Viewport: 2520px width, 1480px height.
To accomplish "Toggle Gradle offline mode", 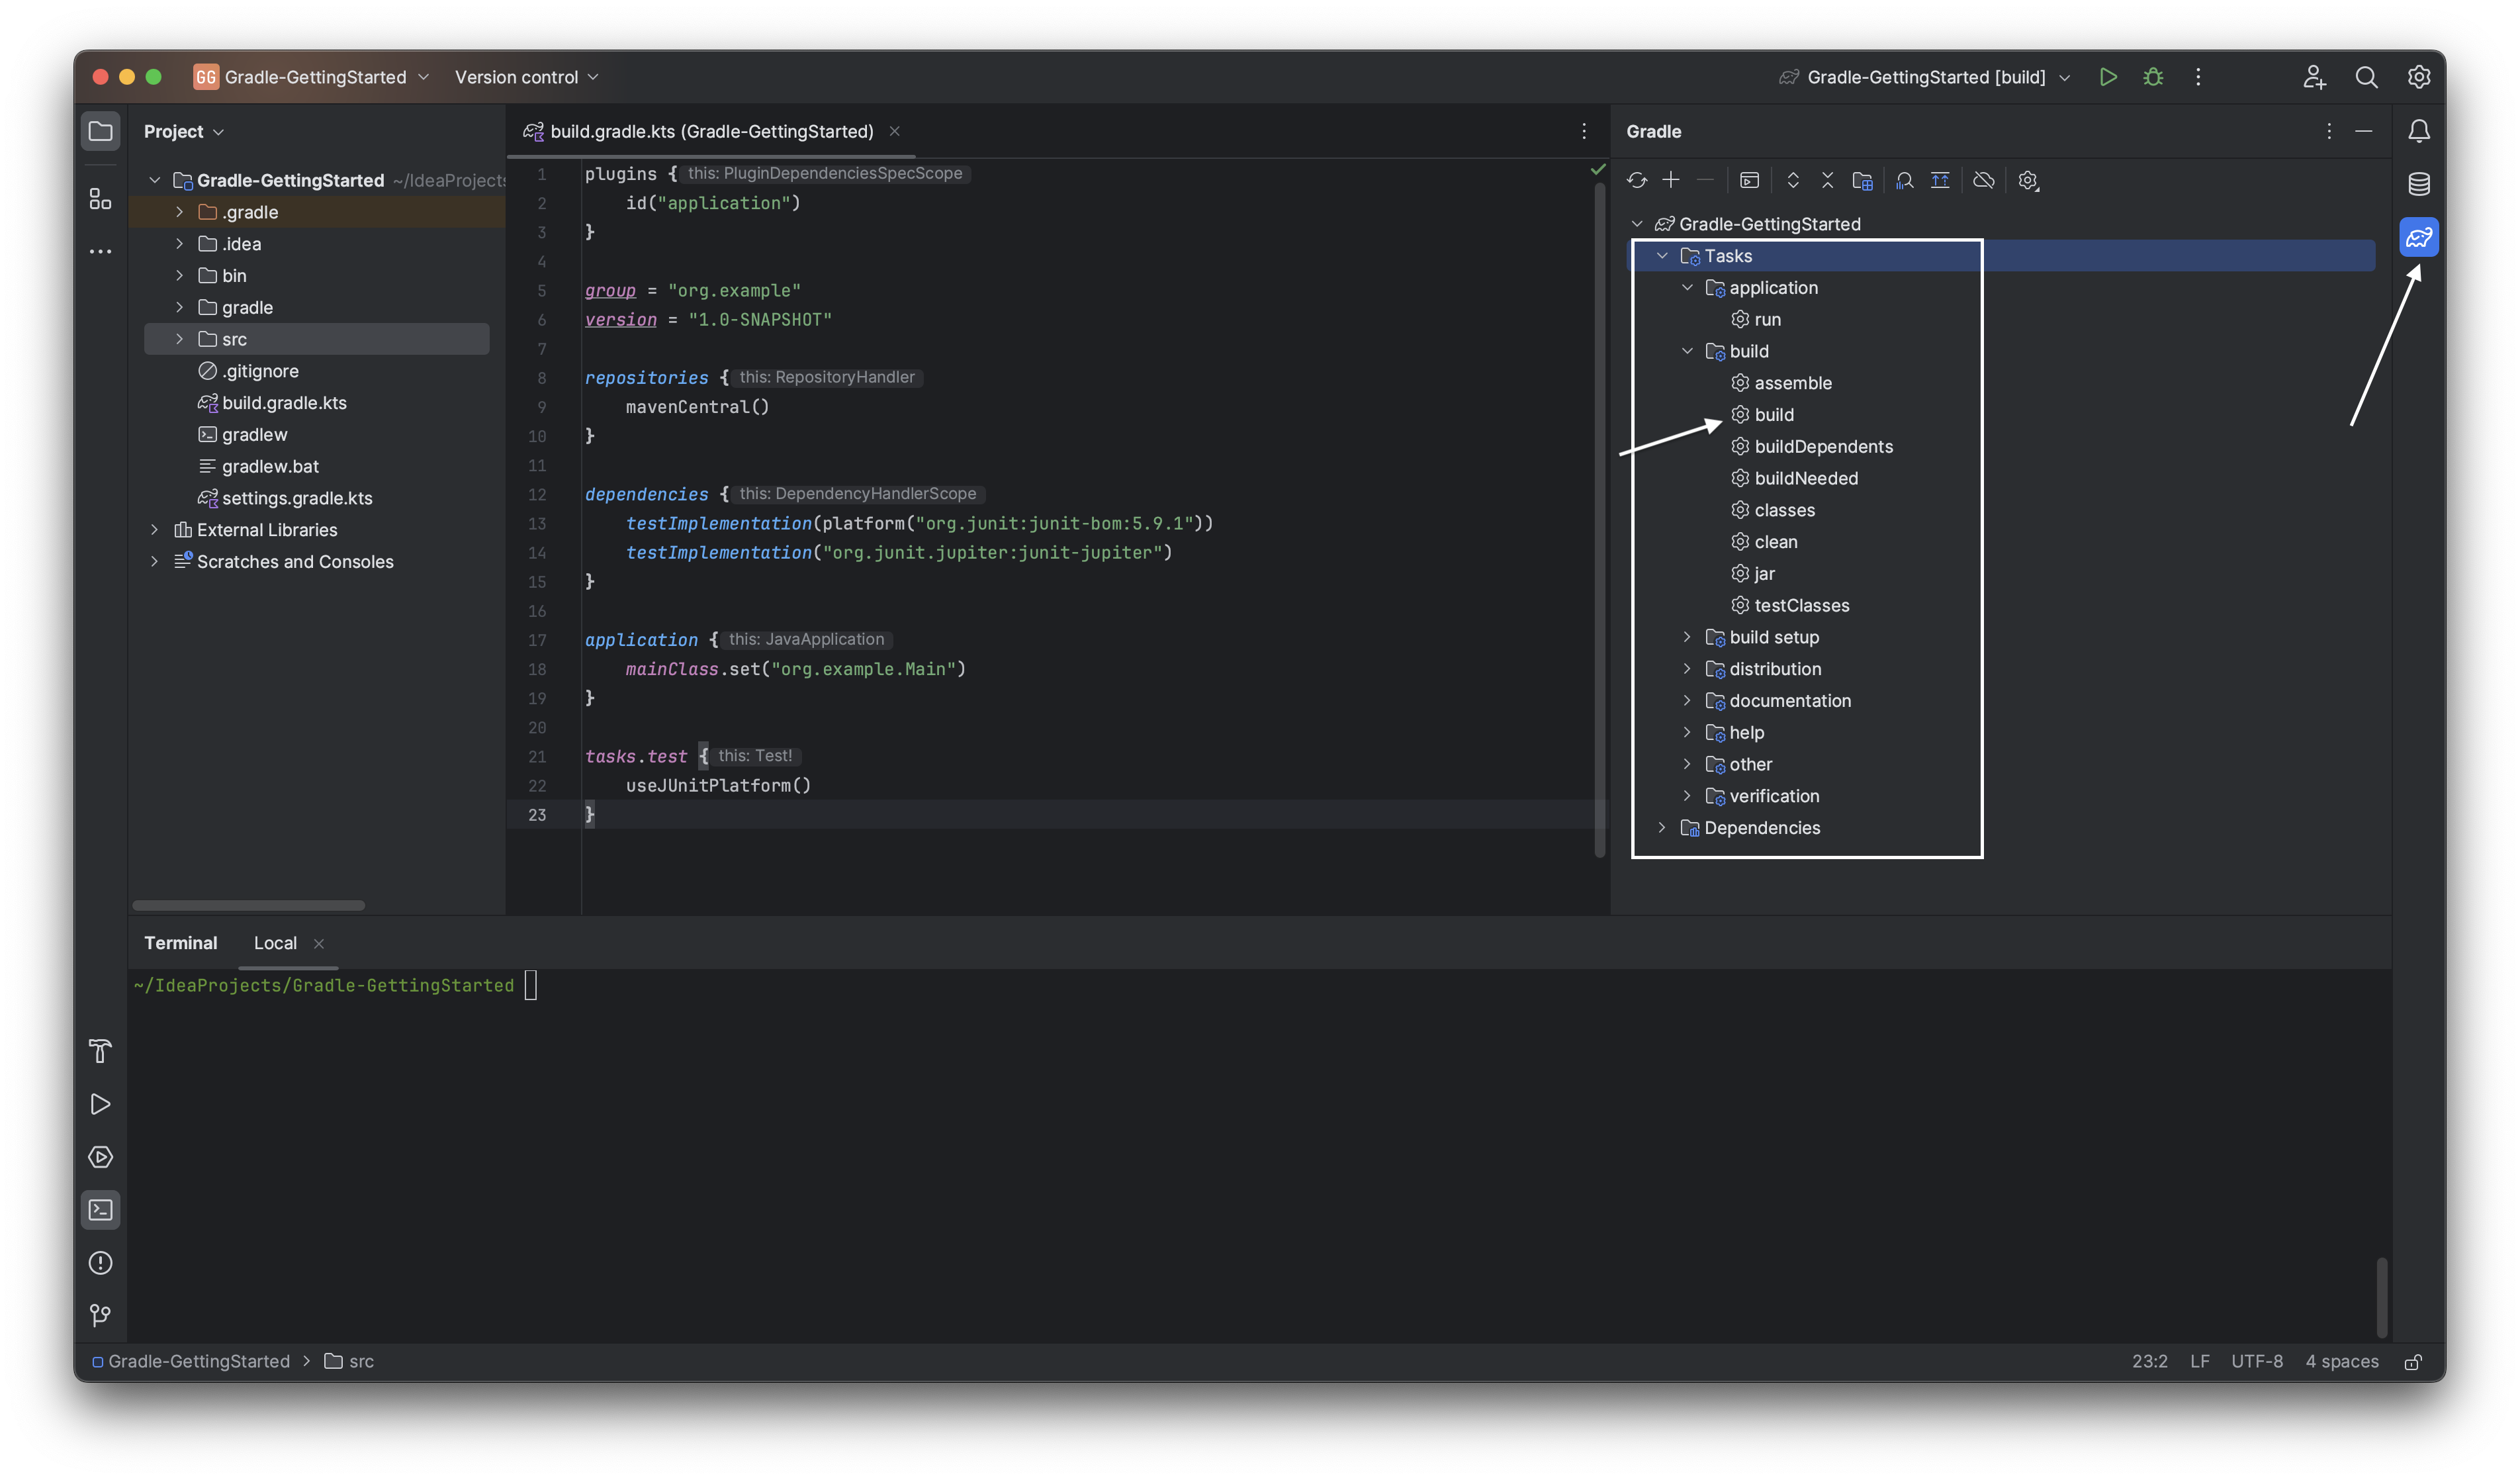I will [x=1984, y=180].
